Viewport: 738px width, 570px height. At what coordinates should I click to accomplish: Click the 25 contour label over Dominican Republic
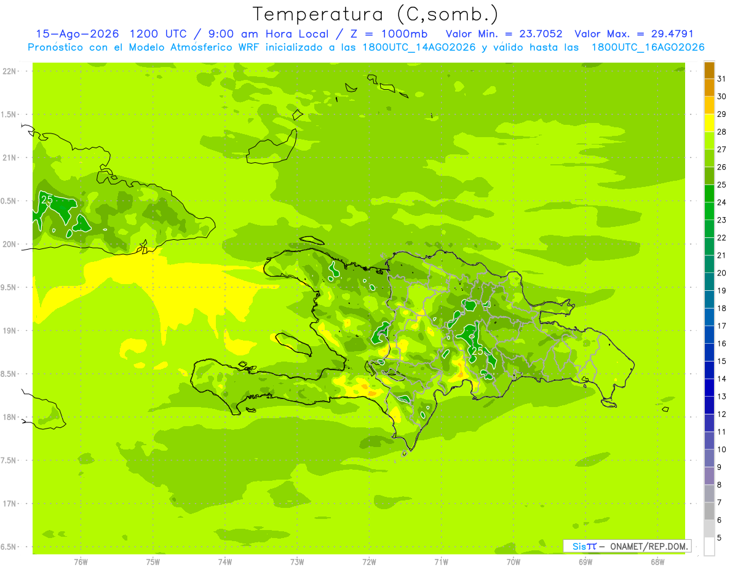476,350
